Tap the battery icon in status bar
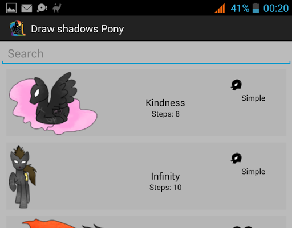Screen dimensions: 292x228 pyautogui.click(x=255, y=8)
